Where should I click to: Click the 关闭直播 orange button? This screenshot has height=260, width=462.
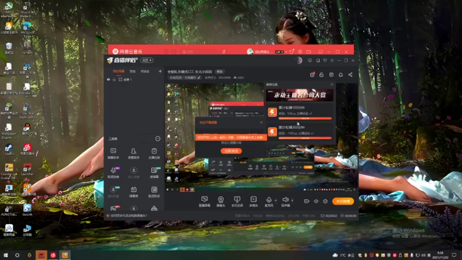point(343,201)
